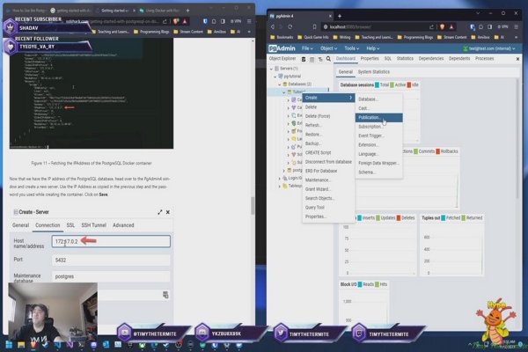Open Bitwarden extension in pgAdmin browser window
This screenshot has height=352, width=528.
coord(472,26)
